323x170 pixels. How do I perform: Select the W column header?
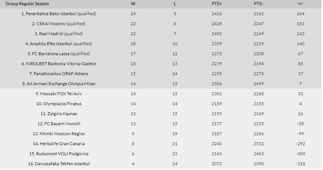(133, 4)
